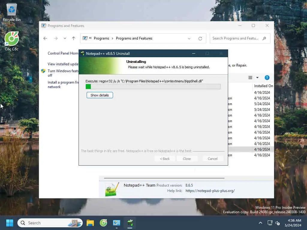Go up one level with the up arrow
The height and width of the screenshot is (230, 307).
pyautogui.click(x=74, y=38)
